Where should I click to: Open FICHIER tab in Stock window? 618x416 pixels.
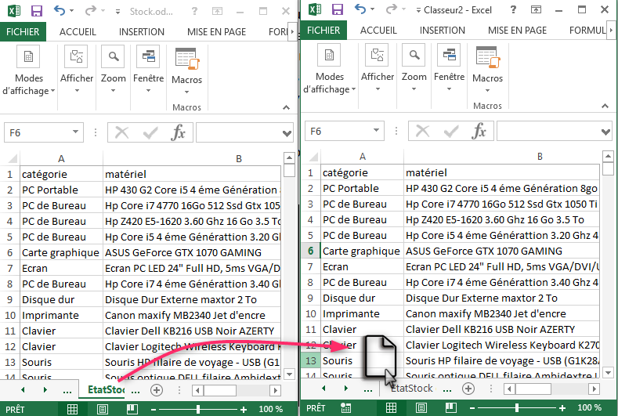23,32
